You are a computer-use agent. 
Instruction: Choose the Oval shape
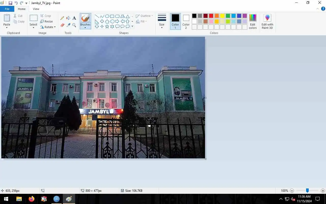[x=107, y=16]
